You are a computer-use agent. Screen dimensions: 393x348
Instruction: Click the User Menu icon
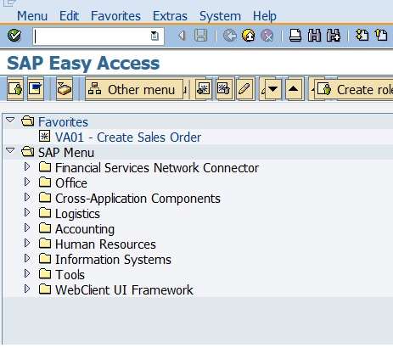pos(15,89)
